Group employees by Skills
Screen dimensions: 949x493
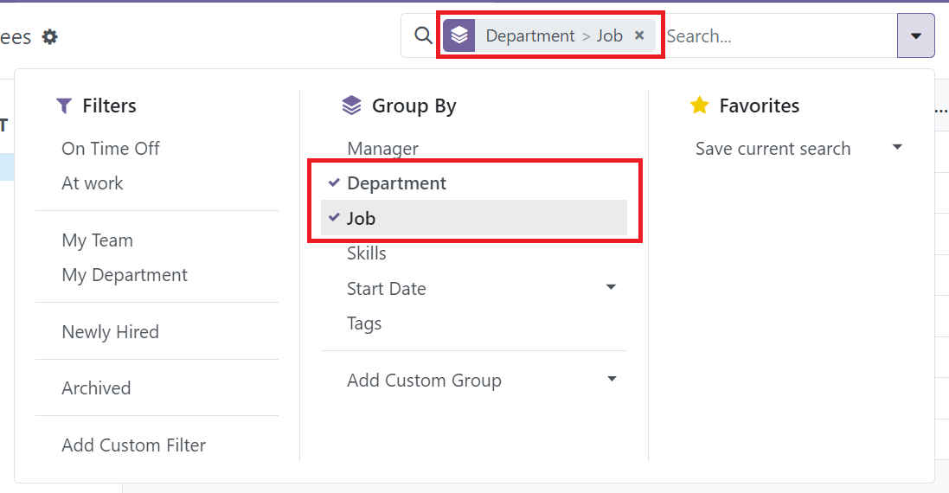(x=367, y=253)
